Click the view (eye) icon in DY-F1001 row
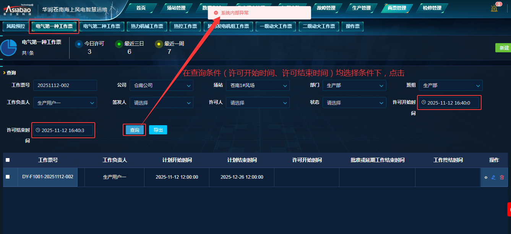 tap(486, 178)
